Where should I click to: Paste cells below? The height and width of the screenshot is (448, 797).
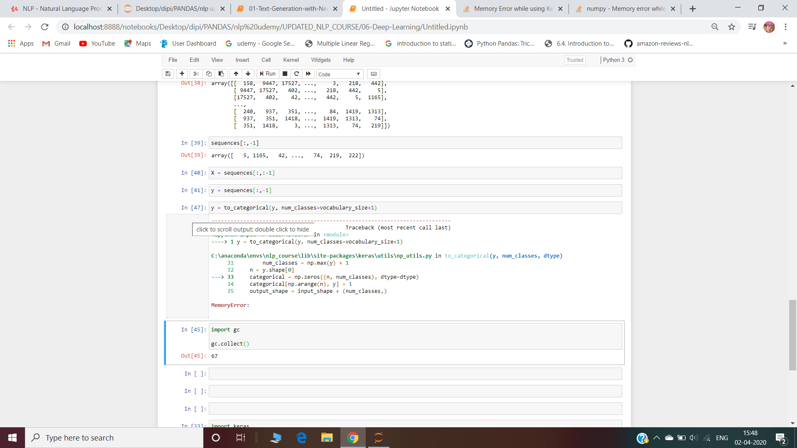(x=221, y=74)
